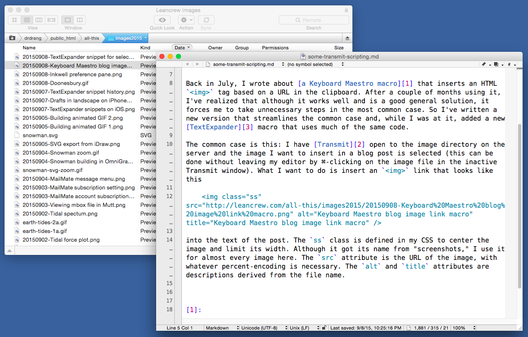Switch Transmit to column view
Image resolution: width=528 pixels, height=337 pixels.
(x=39, y=20)
